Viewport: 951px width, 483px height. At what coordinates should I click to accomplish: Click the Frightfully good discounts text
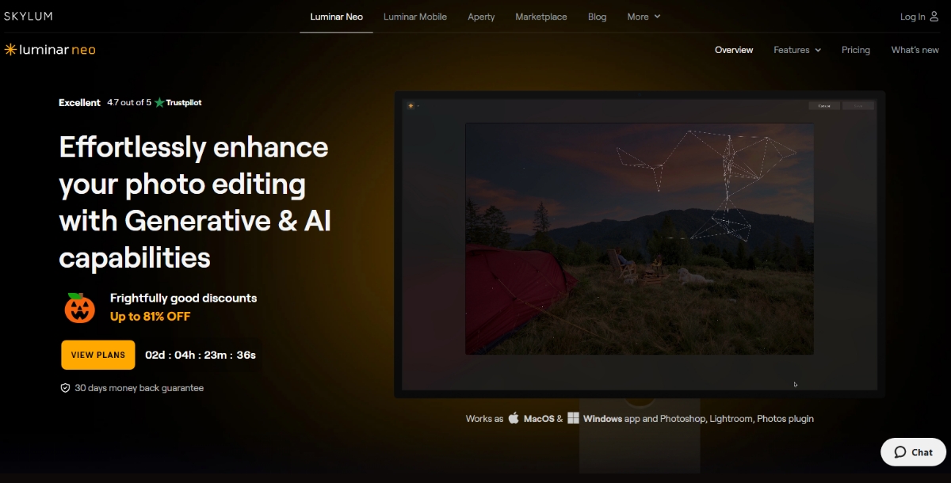click(183, 299)
